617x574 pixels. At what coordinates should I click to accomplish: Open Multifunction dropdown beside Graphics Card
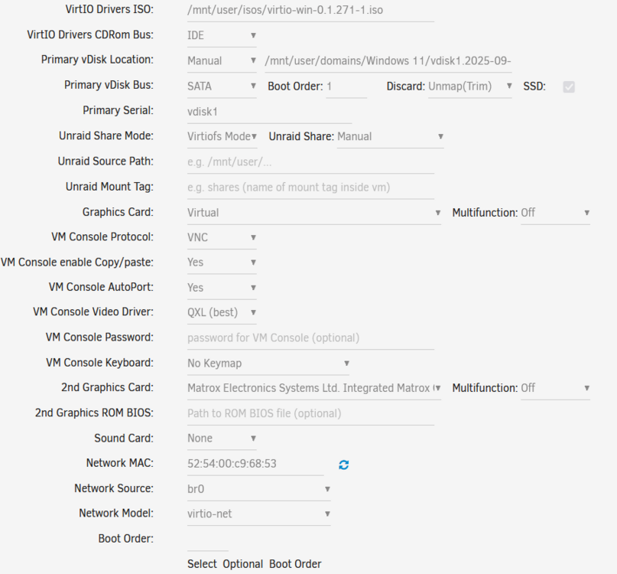(555, 213)
